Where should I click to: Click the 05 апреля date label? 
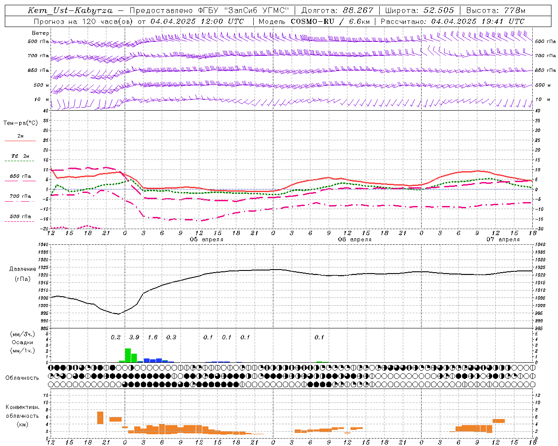(x=206, y=240)
